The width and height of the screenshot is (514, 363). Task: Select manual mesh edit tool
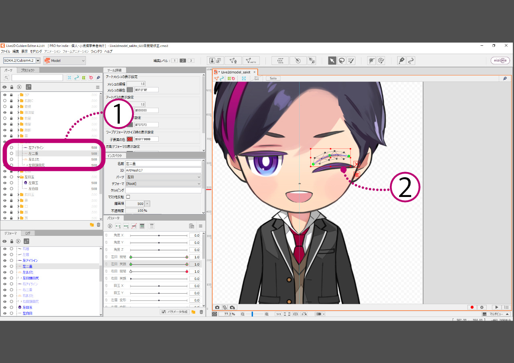coord(233,61)
